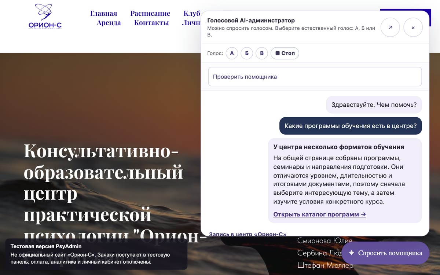Click the Спросить помощника button
Viewport: 440px width, 275px height.
[x=385, y=253]
